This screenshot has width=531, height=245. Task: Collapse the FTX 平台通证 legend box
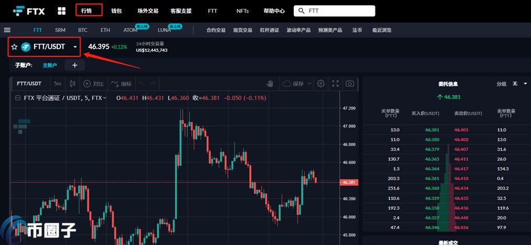[x=17, y=98]
